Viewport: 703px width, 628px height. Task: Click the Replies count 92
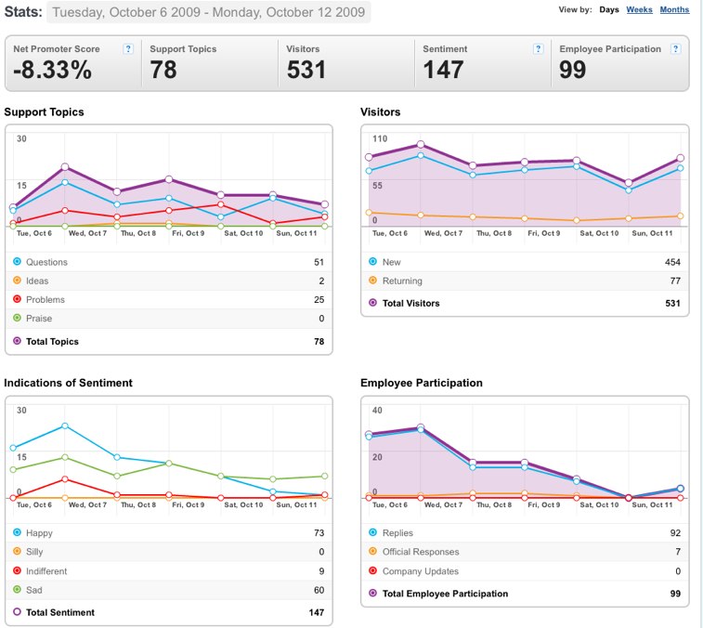tap(675, 533)
